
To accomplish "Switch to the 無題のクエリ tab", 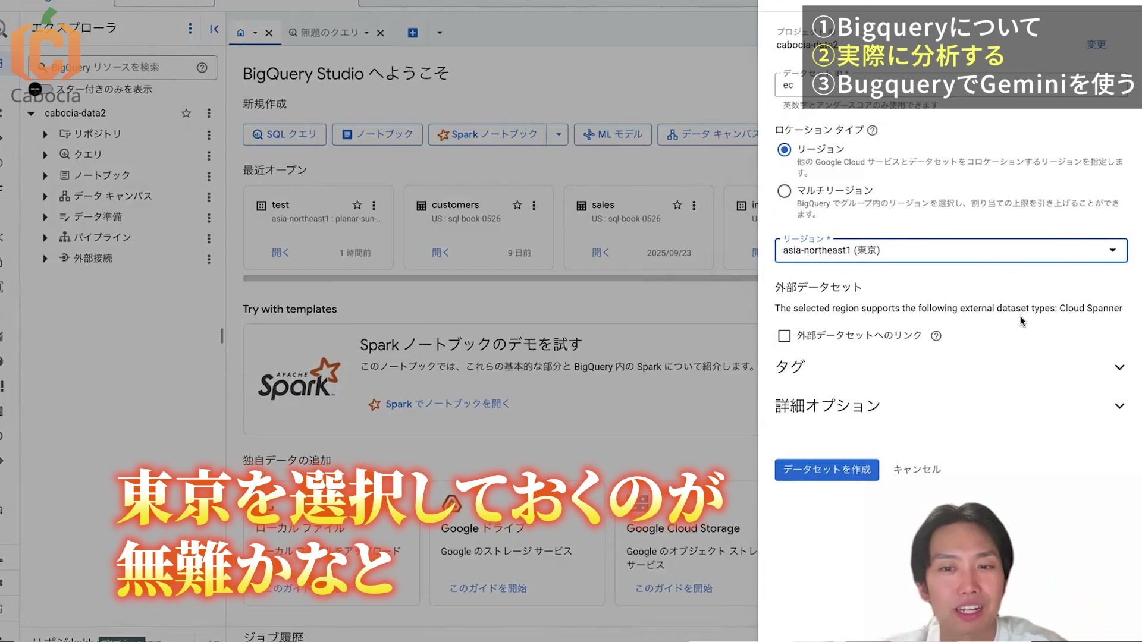I will coord(324,33).
